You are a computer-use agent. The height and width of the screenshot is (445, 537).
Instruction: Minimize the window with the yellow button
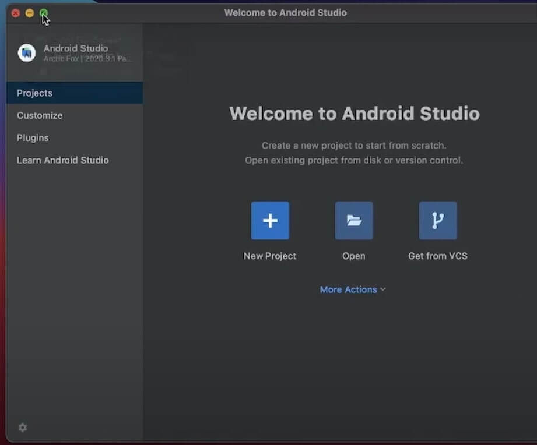click(30, 13)
